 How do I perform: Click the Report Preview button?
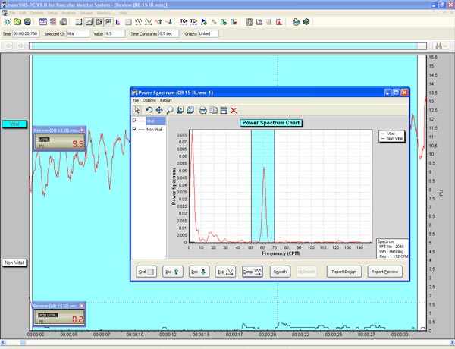pyautogui.click(x=384, y=271)
